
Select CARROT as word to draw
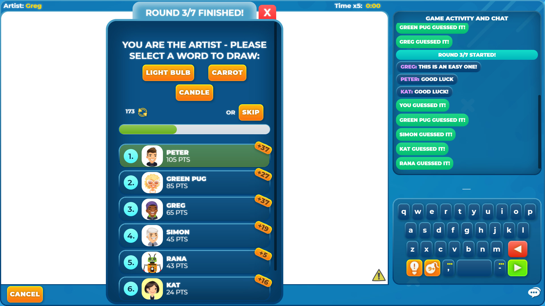[227, 73]
